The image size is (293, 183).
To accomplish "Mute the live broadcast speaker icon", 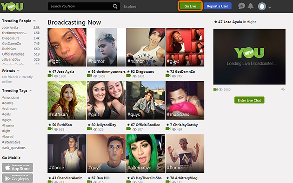I will click(283, 89).
